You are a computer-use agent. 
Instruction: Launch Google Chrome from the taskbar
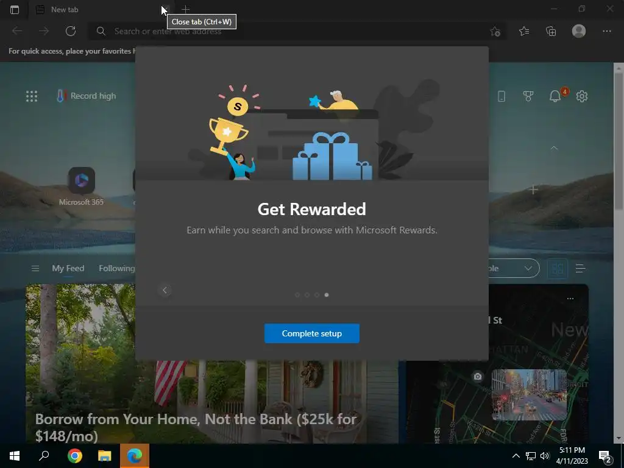tap(75, 456)
